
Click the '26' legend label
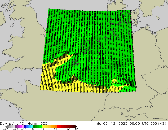point(56,129)
